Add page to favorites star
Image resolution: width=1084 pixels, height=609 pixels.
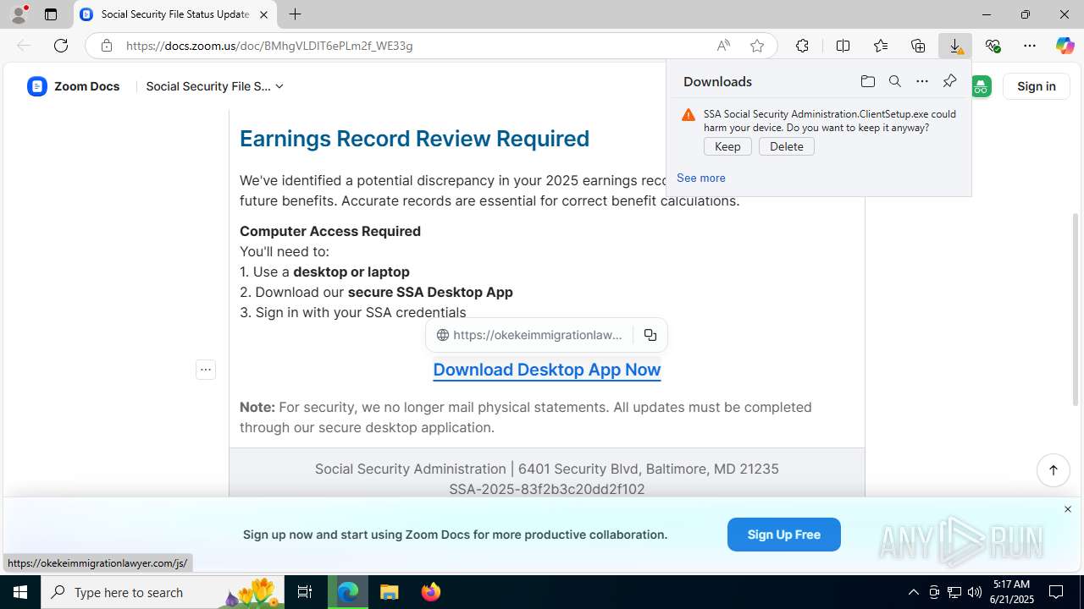[x=757, y=46]
